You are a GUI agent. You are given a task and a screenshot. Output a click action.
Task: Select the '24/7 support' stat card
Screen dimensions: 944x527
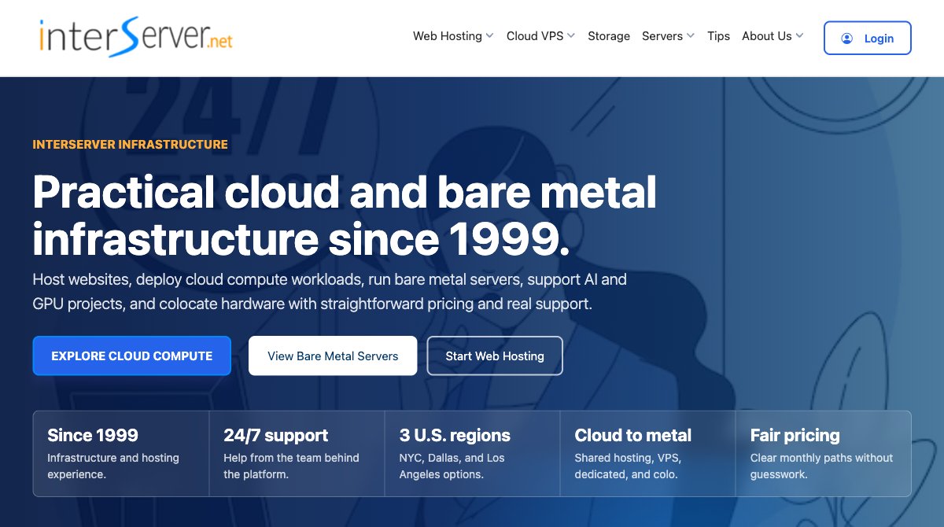point(297,454)
